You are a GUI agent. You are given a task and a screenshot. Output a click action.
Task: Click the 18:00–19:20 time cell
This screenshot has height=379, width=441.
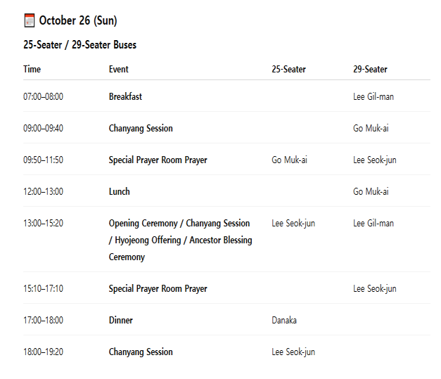click(43, 352)
